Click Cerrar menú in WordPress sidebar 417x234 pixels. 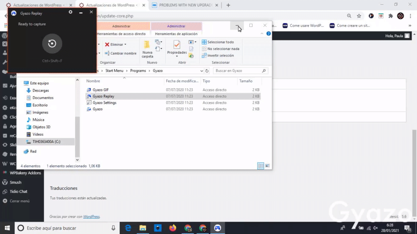click(20, 201)
